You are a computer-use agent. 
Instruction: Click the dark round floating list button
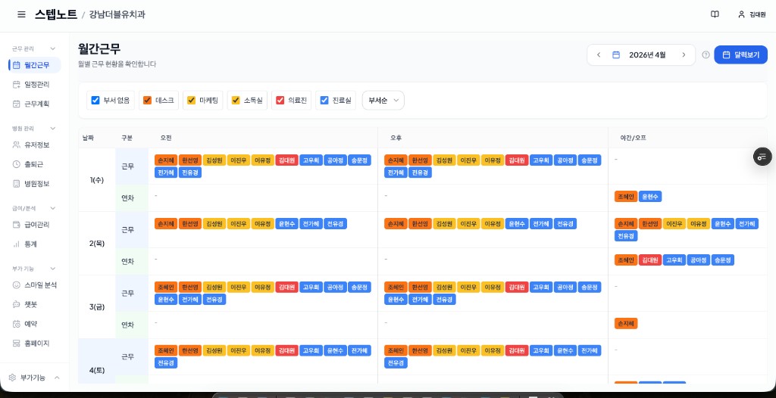(762, 157)
